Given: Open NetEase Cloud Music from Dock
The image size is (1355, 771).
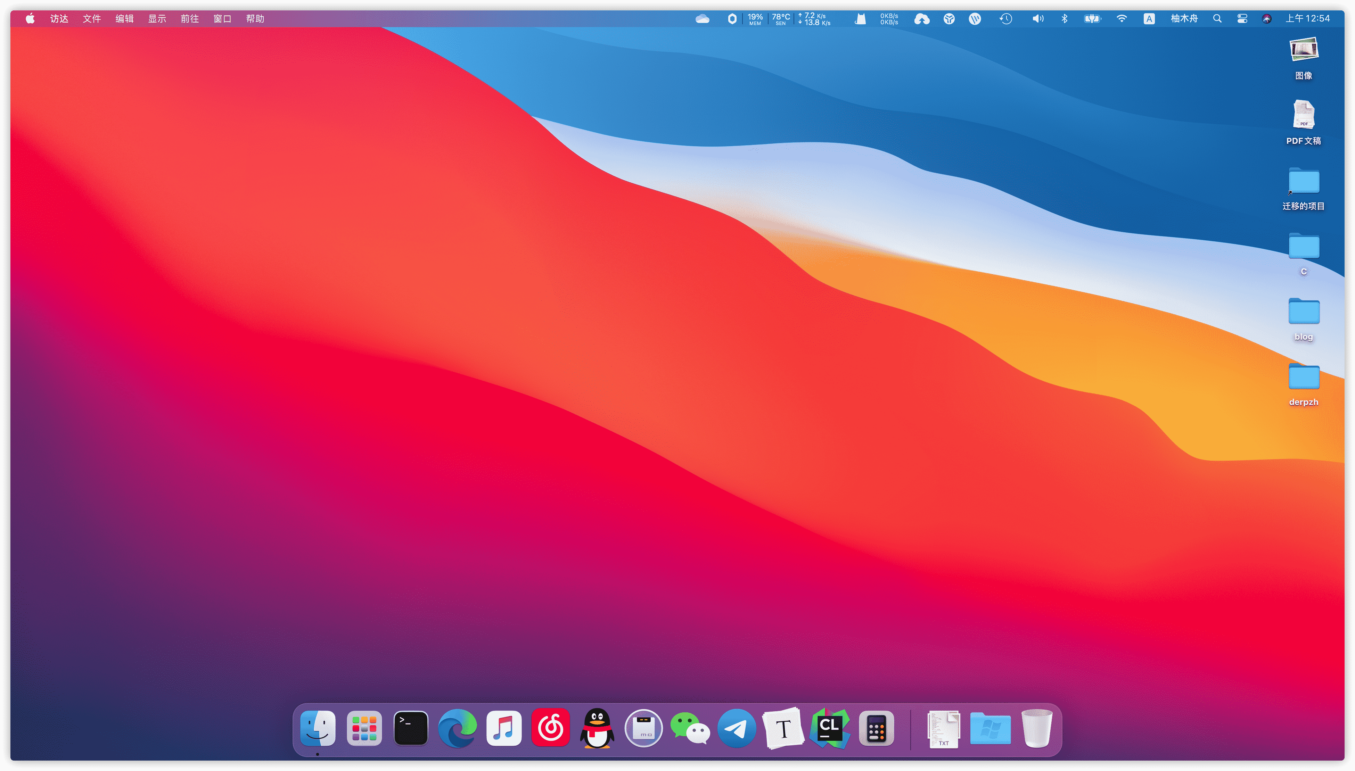Looking at the screenshot, I should pos(550,728).
